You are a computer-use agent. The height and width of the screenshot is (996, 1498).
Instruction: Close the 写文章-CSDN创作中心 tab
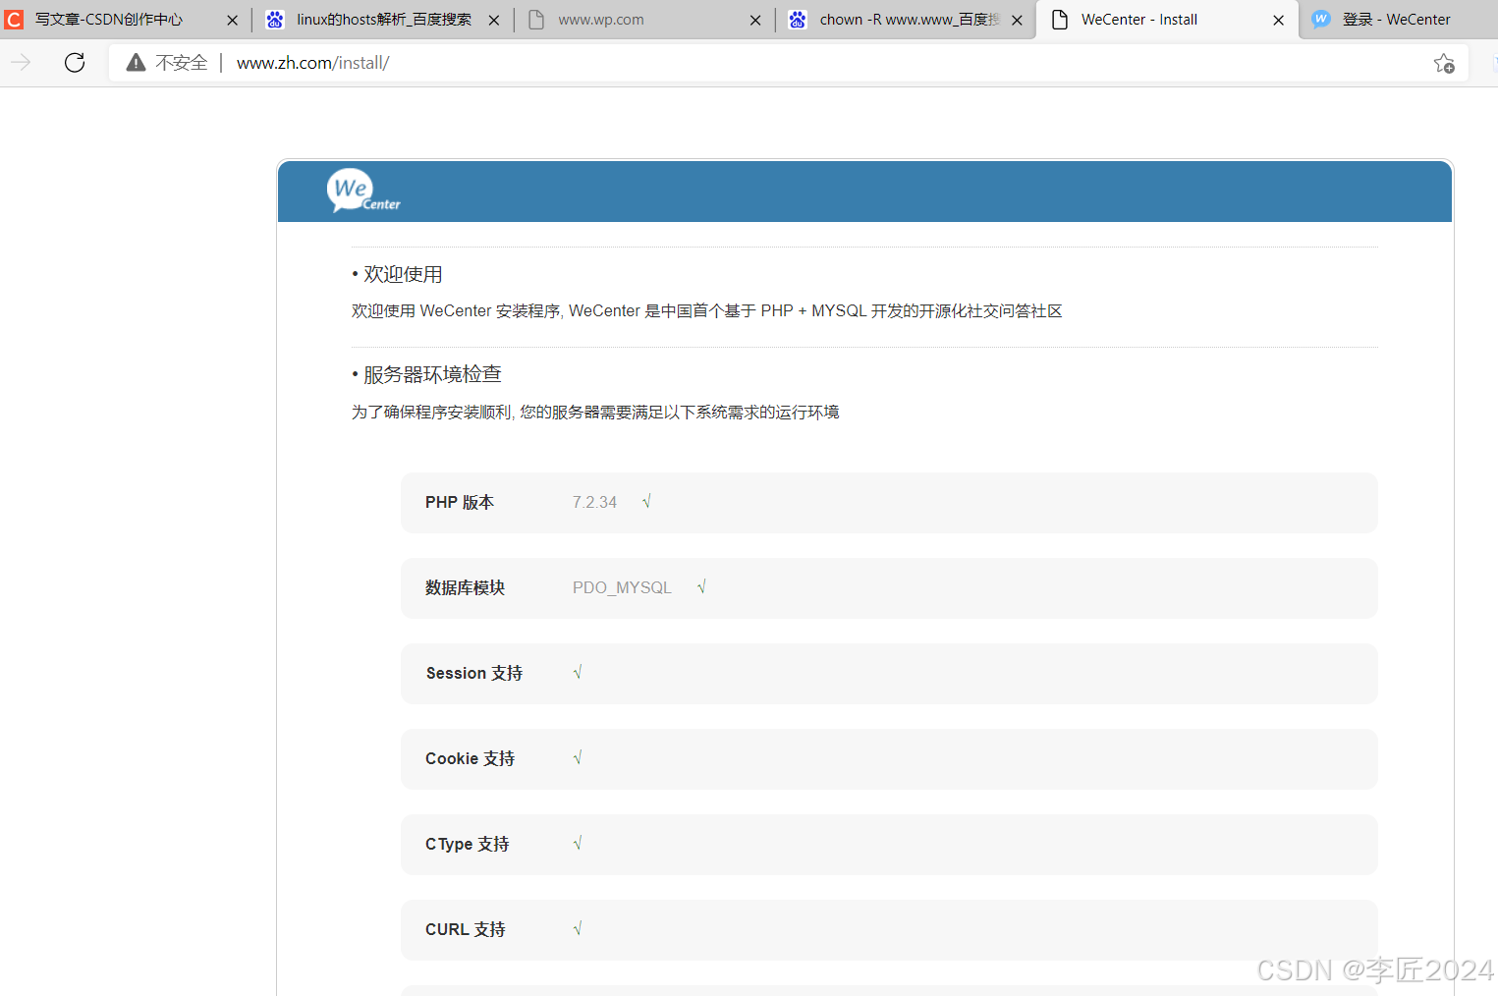point(233,20)
